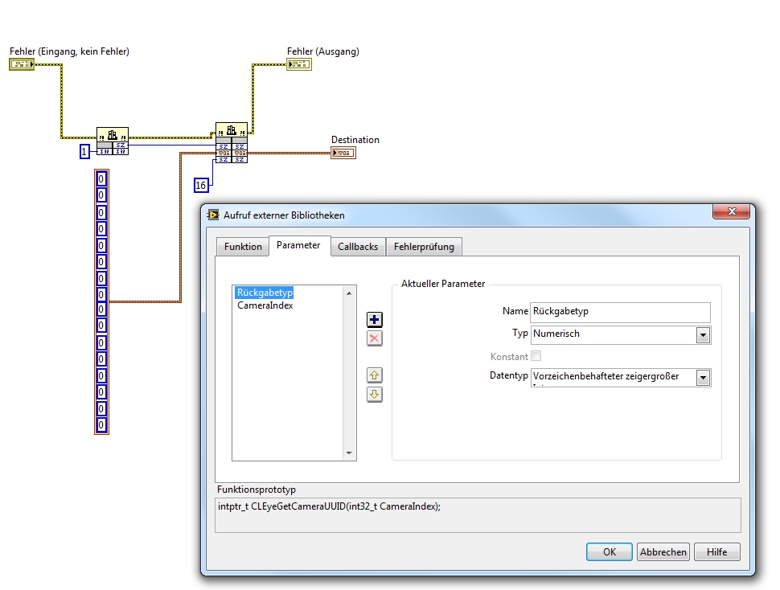The height and width of the screenshot is (590, 780).
Task: Open Hilfe for the dialog
Action: pyautogui.click(x=716, y=551)
